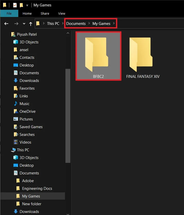Viewport: 184px width, 215px height.
Task: Open 3D Objects under Piyush Patel
Action: point(29,42)
